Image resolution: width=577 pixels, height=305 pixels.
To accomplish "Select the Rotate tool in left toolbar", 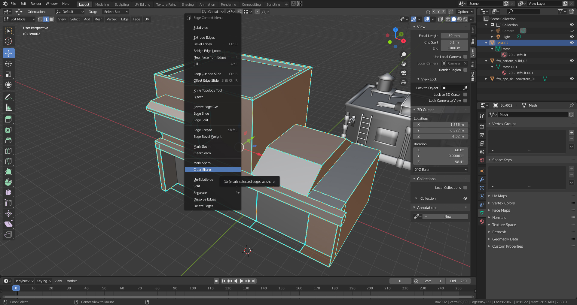I will pyautogui.click(x=8, y=64).
